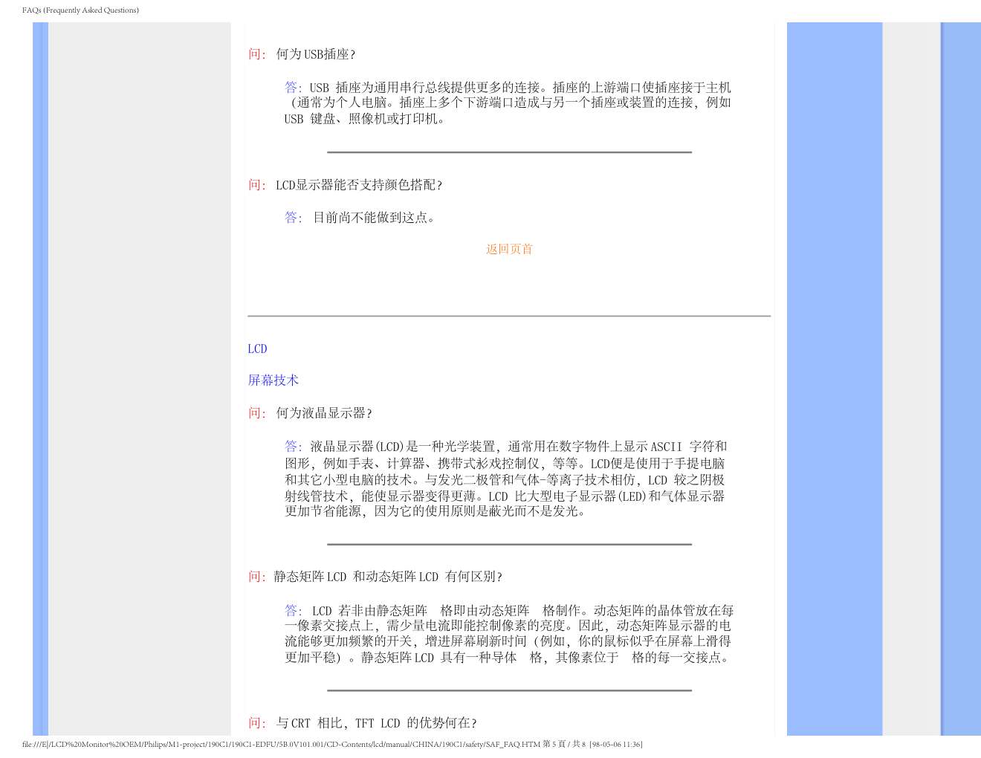Image resolution: width=981 pixels, height=758 pixels.
Task: Click the question about 静态矩阵 LCD 和动态矩阵 LCD
Action: click(x=388, y=577)
